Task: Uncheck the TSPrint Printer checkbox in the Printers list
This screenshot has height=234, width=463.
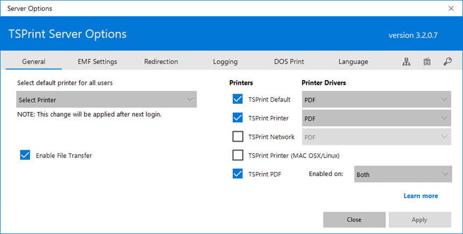Action: [237, 118]
